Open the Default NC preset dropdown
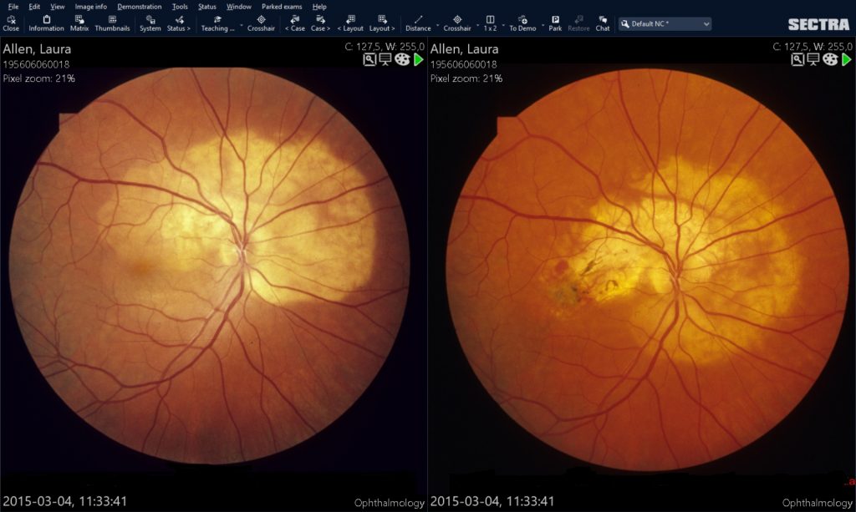Image resolution: width=856 pixels, height=512 pixels. coord(665,24)
